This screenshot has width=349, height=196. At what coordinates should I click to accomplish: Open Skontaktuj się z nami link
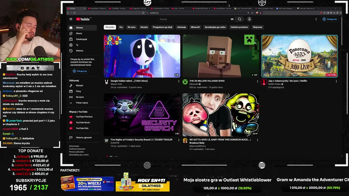[x=79, y=155]
